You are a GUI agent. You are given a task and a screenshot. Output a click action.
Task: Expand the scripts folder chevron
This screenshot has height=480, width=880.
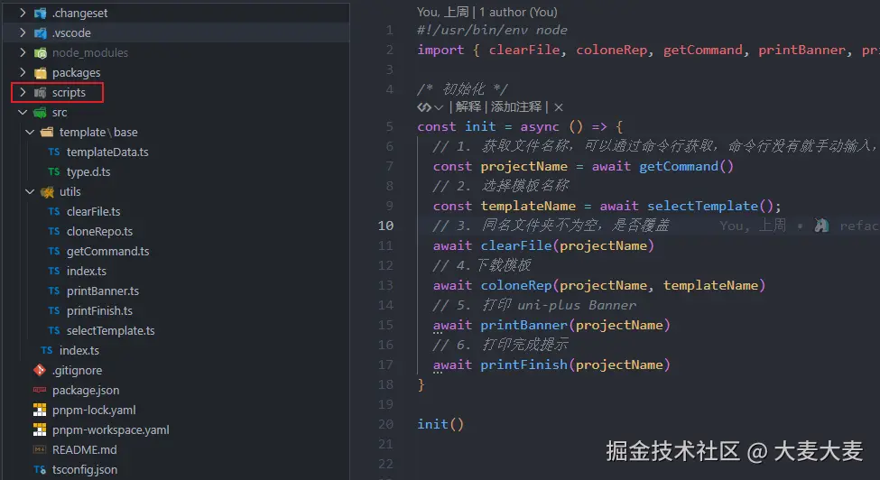23,92
